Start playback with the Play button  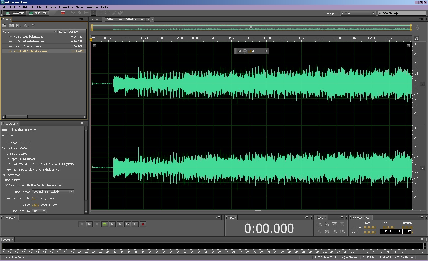point(89,224)
